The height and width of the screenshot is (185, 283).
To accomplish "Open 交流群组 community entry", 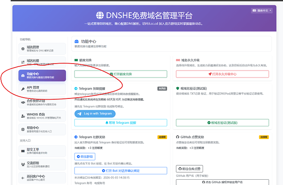I will 42,164.
